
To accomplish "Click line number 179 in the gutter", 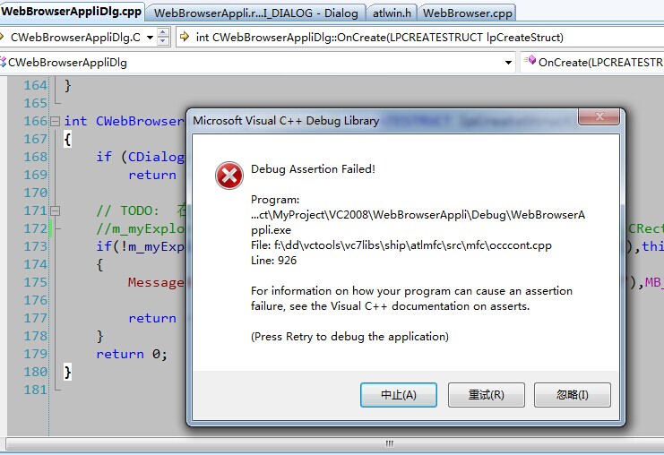I will (36, 354).
